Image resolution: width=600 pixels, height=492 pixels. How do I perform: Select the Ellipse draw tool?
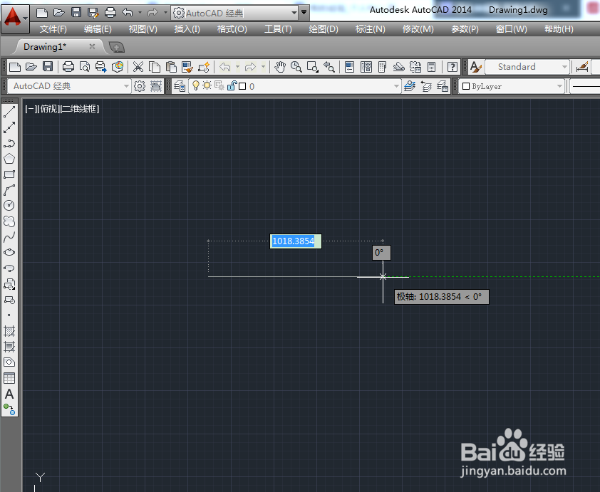pyautogui.click(x=9, y=252)
